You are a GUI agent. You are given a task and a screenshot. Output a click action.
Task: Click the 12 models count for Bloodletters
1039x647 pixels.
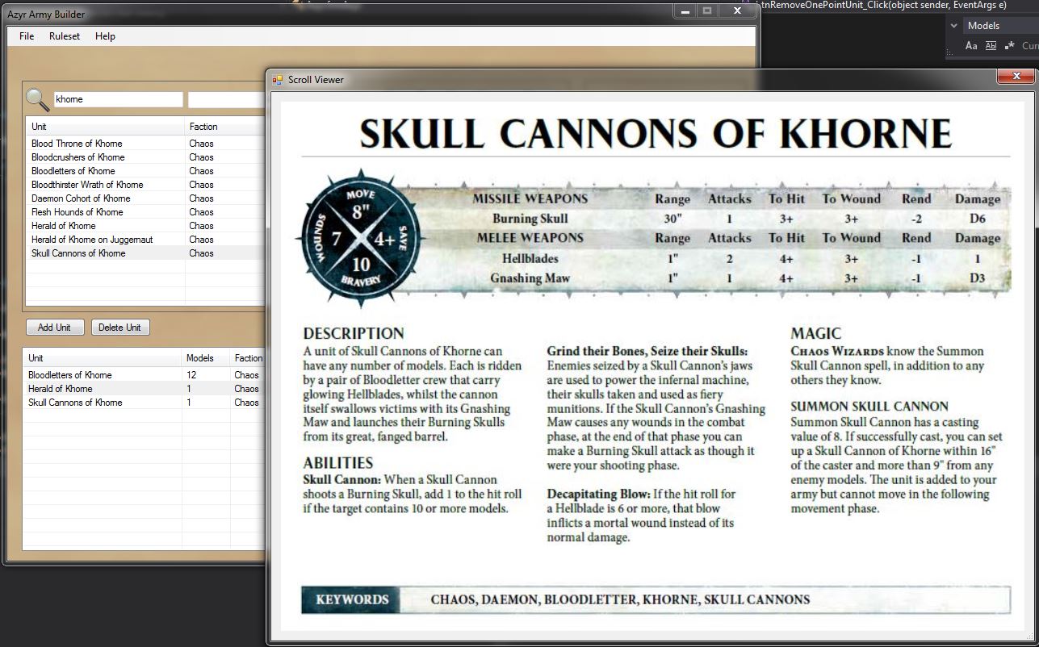coord(191,375)
